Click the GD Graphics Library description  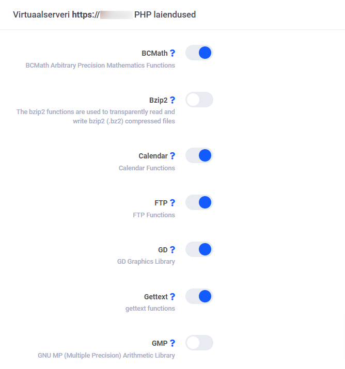146,262
